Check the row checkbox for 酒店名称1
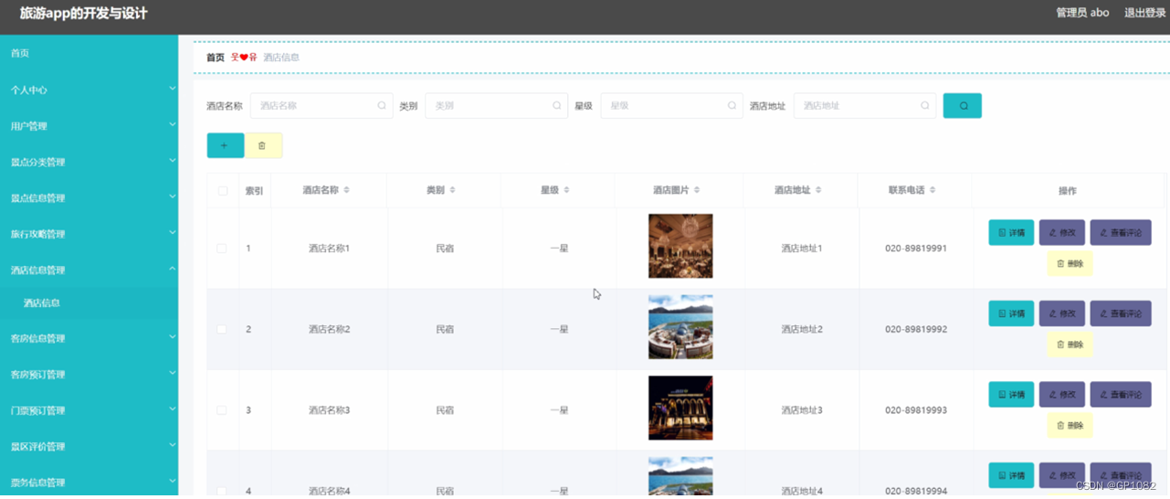The image size is (1170, 499). 222,249
